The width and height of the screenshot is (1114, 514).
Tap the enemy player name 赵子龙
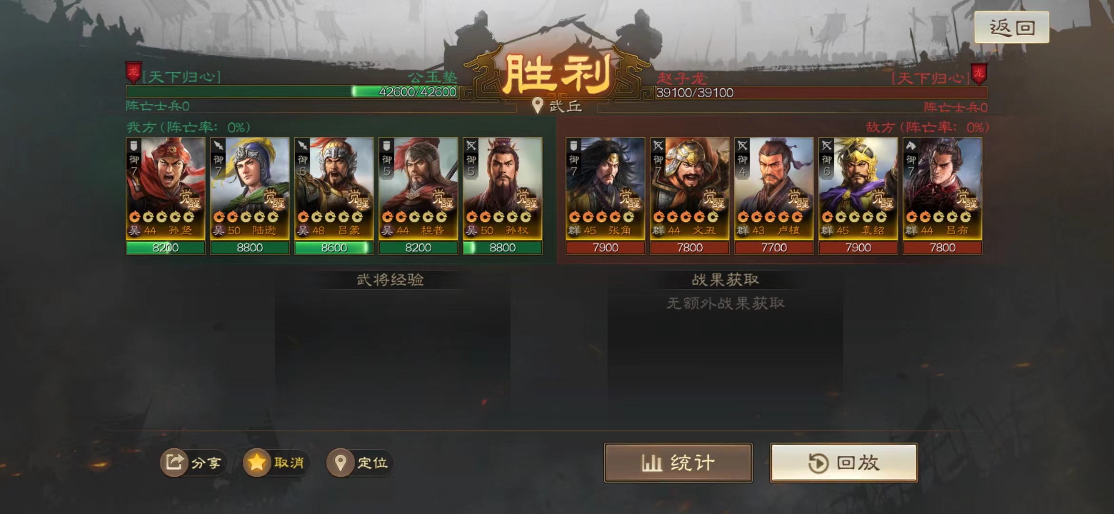coord(682,78)
